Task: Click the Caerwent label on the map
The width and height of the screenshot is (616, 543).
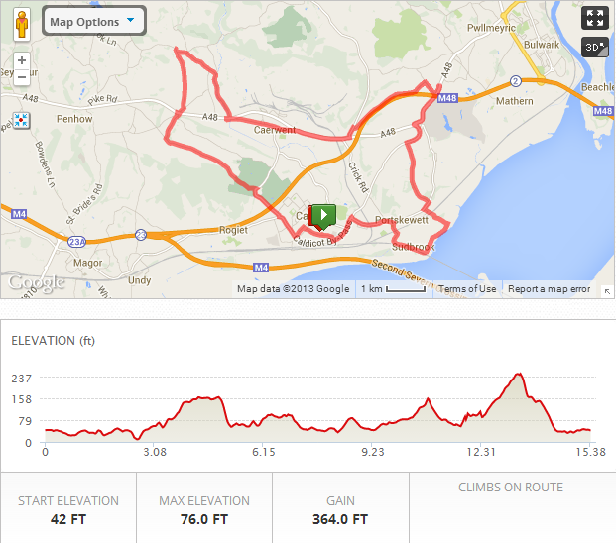Action: coord(275,130)
